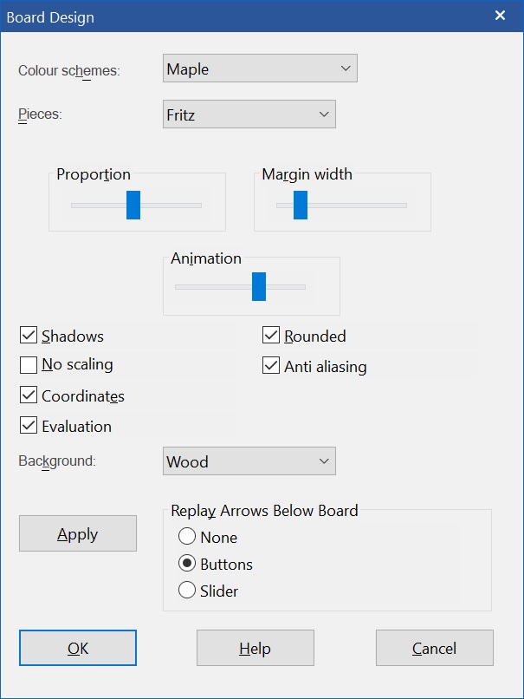
Task: Turn off the Evaluation checkbox
Action: pyautogui.click(x=29, y=426)
